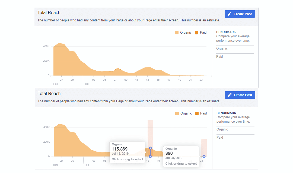Click the upper data point circle on Jul 13

click(x=150, y=148)
